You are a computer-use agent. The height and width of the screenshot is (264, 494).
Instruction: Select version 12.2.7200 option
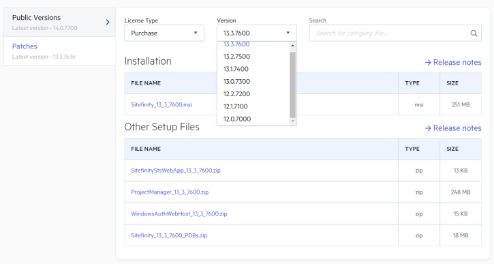pos(236,94)
